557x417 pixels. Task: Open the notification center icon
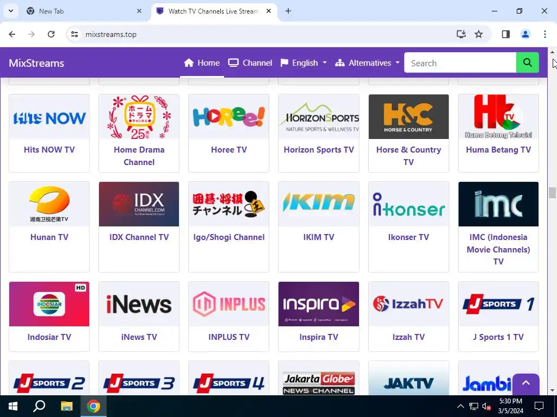coord(539,406)
